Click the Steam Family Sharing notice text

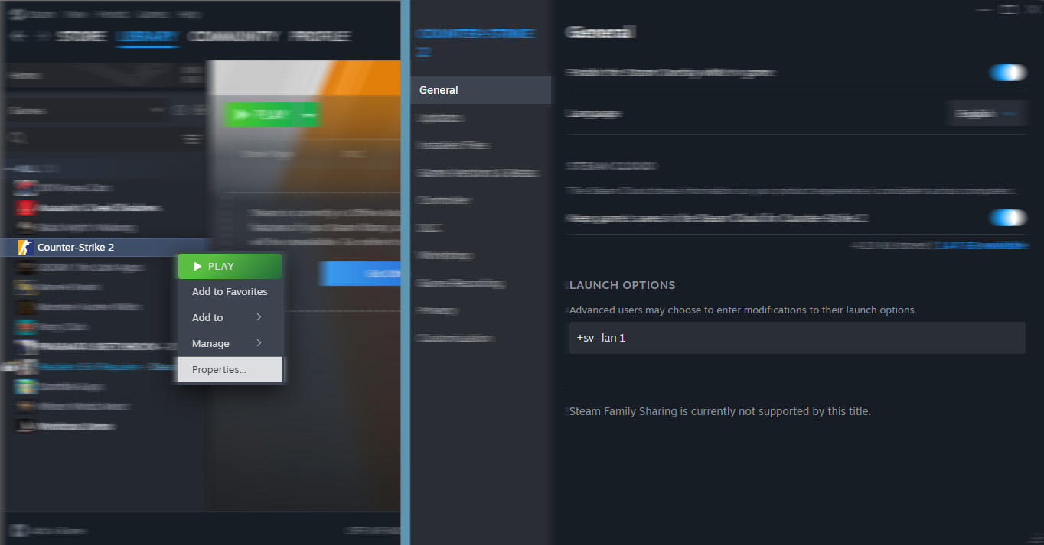720,411
